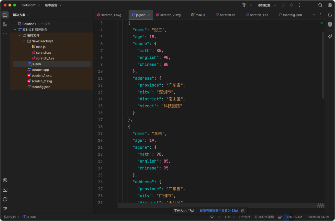The height and width of the screenshot is (221, 335).
Task: Click the 180M in 643M indicator
Action: pyautogui.click(x=319, y=217)
